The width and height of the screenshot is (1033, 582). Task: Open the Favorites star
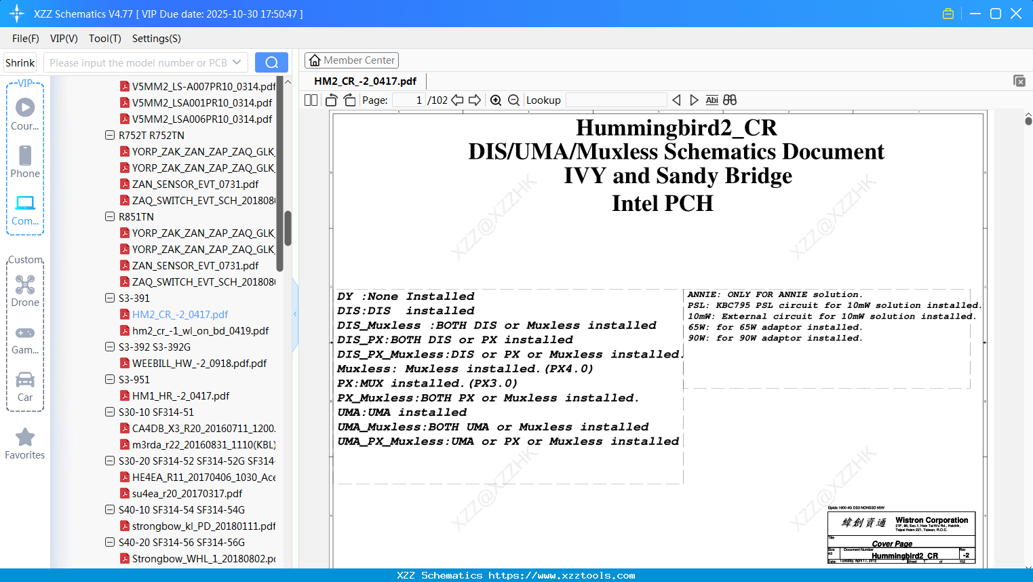click(25, 437)
